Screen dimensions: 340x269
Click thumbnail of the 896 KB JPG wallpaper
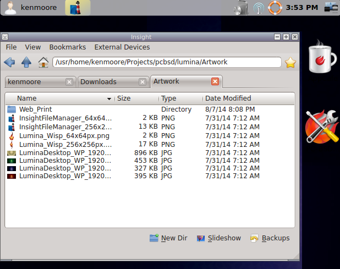coord(12,153)
